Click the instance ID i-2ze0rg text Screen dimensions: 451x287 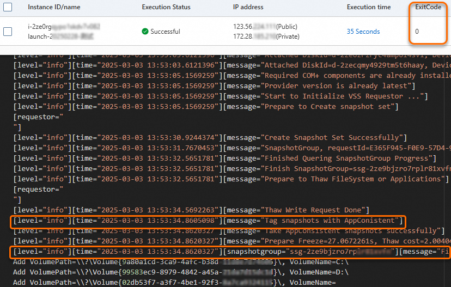pos(64,27)
